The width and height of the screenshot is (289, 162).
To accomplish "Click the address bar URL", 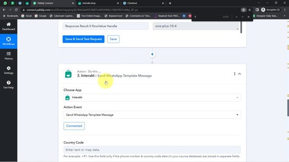I will click(x=82, y=10).
